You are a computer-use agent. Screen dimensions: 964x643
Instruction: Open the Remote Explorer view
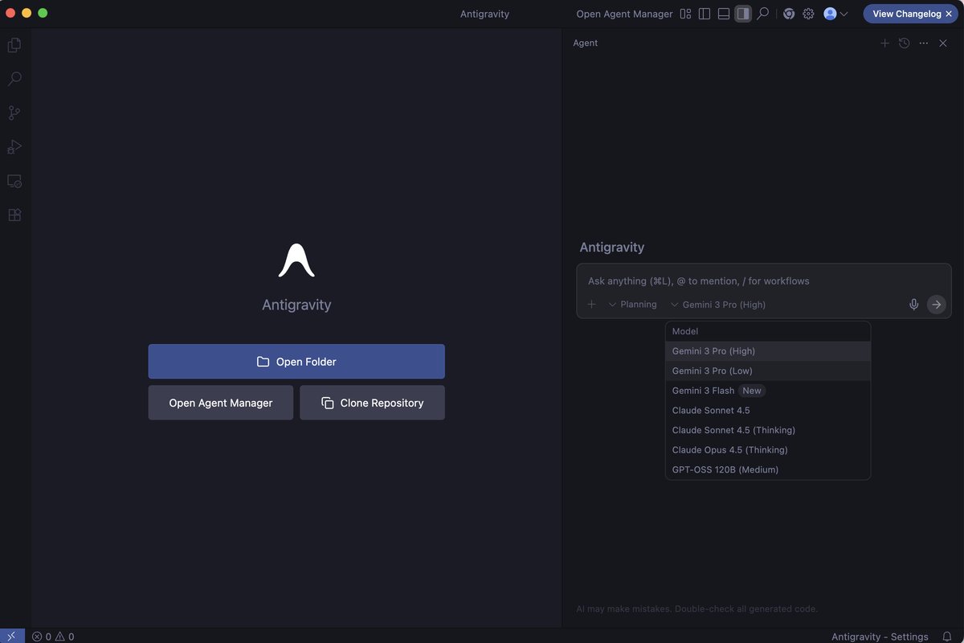coord(14,181)
